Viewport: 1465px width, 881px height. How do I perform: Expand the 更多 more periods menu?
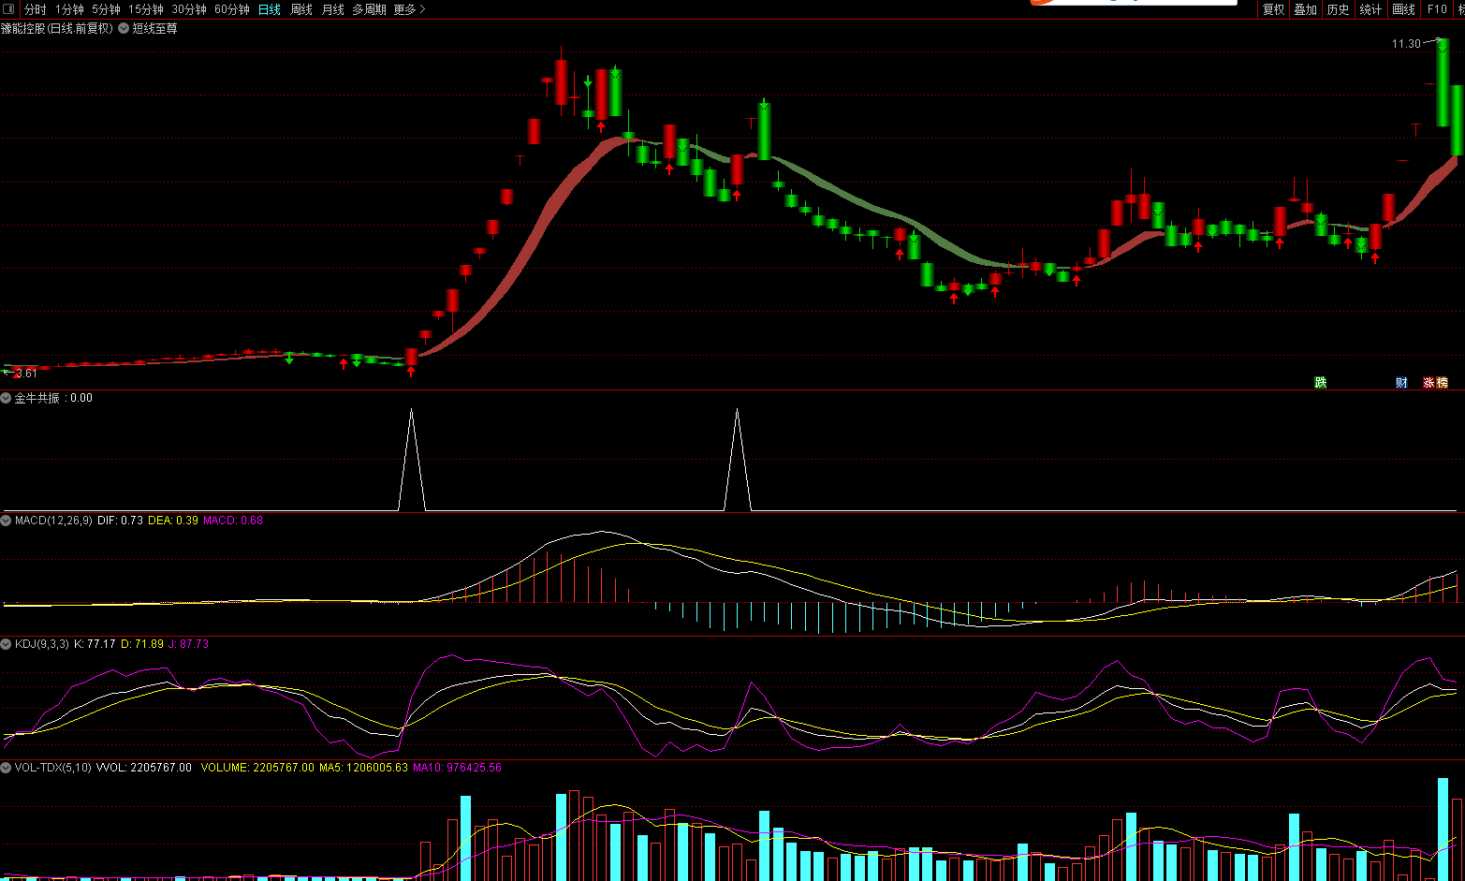(409, 9)
